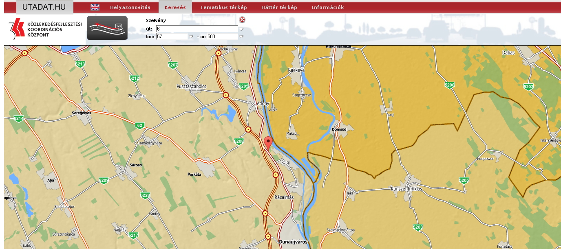This screenshot has height=249, width=561.
Task: Click the red location pin on map
Action: [268, 143]
